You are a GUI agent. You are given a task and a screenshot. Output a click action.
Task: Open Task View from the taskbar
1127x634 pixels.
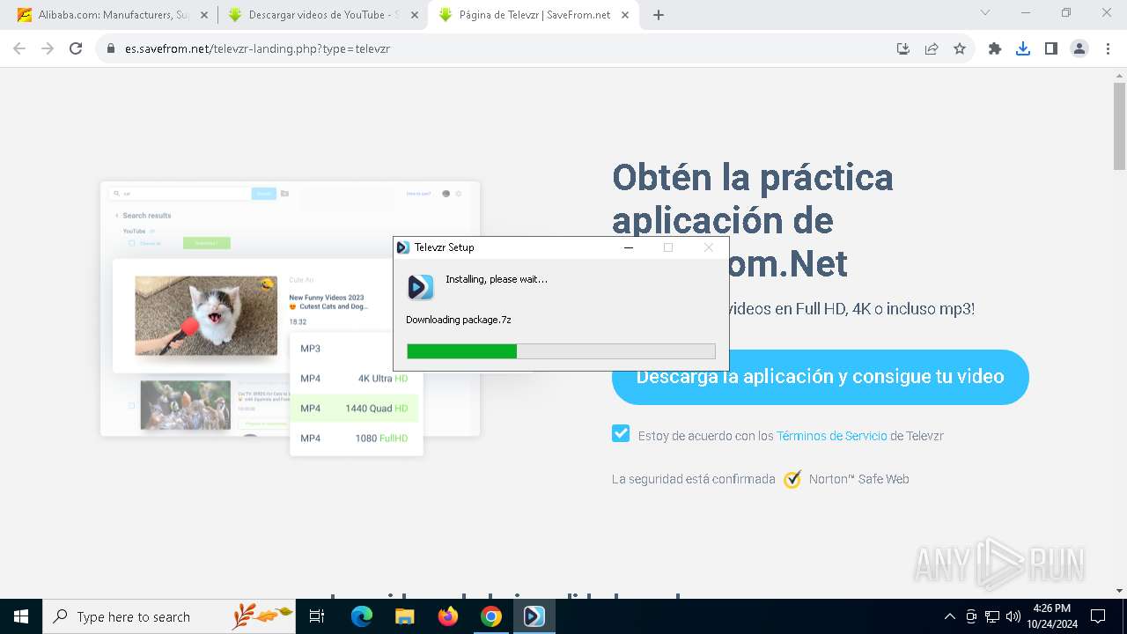click(x=317, y=616)
